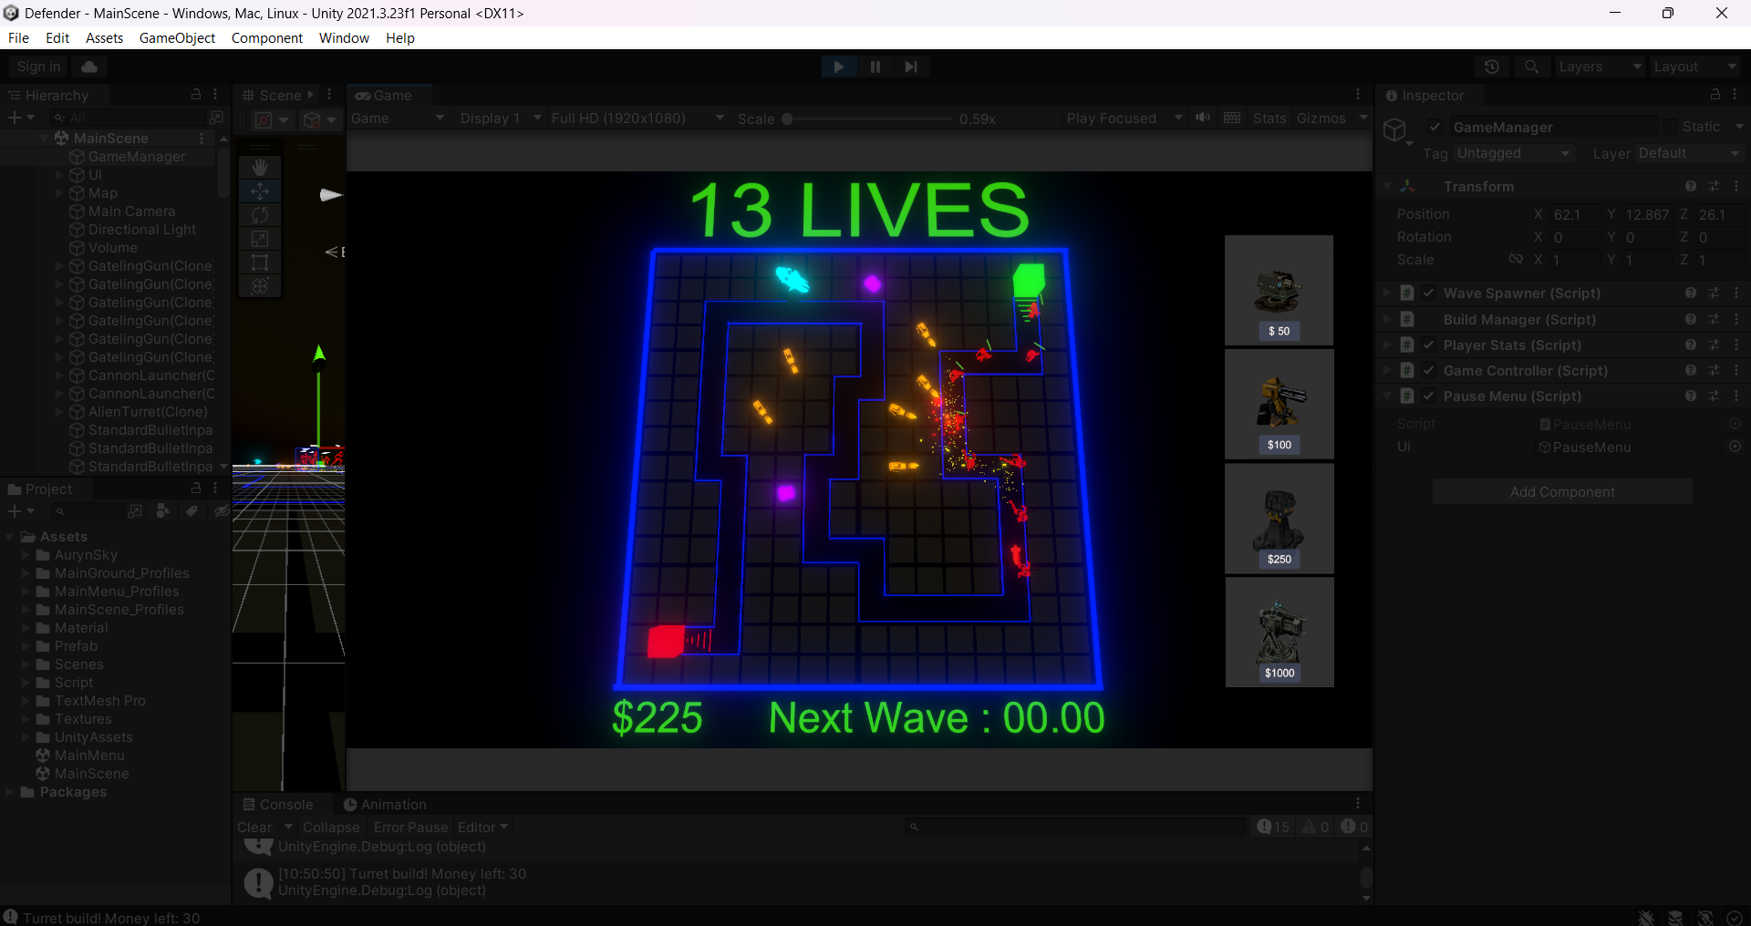1751x926 pixels.
Task: Open the cloud services icon
Action: point(89,67)
